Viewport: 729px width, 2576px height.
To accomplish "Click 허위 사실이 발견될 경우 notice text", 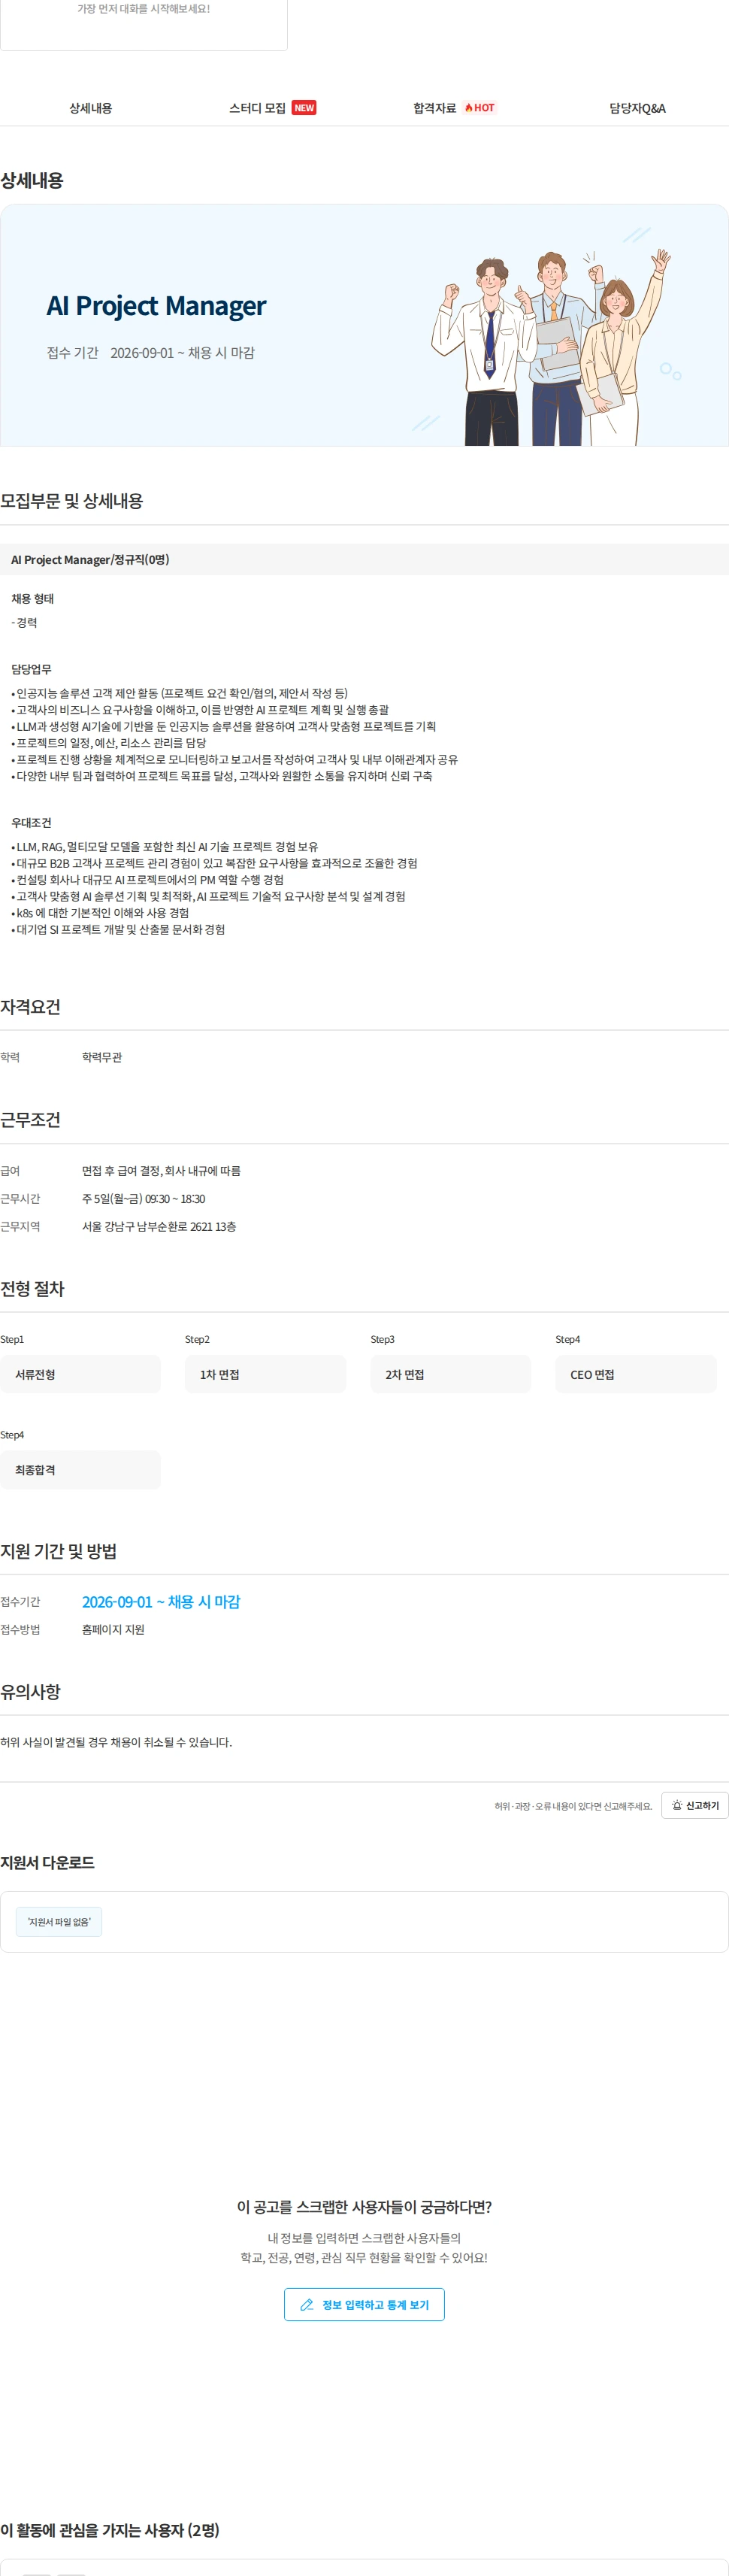I will 116,1742.
